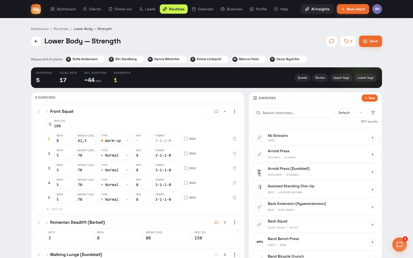The height and width of the screenshot is (258, 413).
Task: Click the Search exercises field
Action: [x=293, y=113]
